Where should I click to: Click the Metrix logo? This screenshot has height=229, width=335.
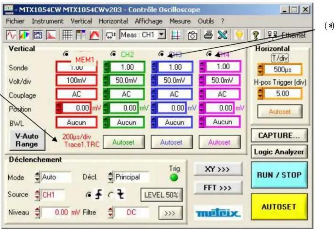pyautogui.click(x=218, y=213)
